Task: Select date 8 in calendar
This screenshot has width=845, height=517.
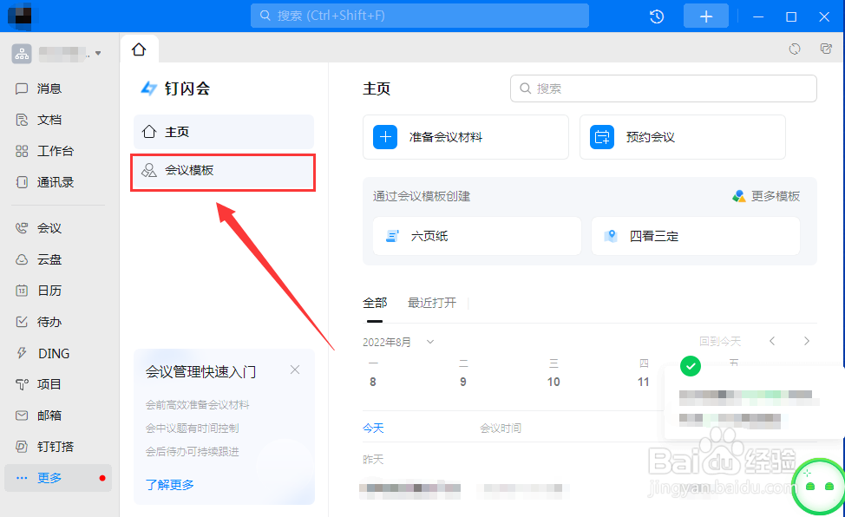Action: coord(373,382)
